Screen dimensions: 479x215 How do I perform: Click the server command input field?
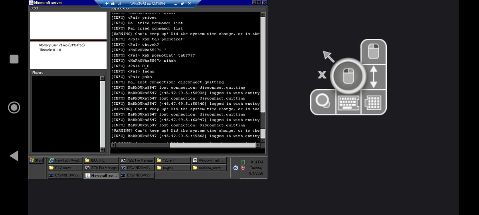pyautogui.click(x=188, y=151)
